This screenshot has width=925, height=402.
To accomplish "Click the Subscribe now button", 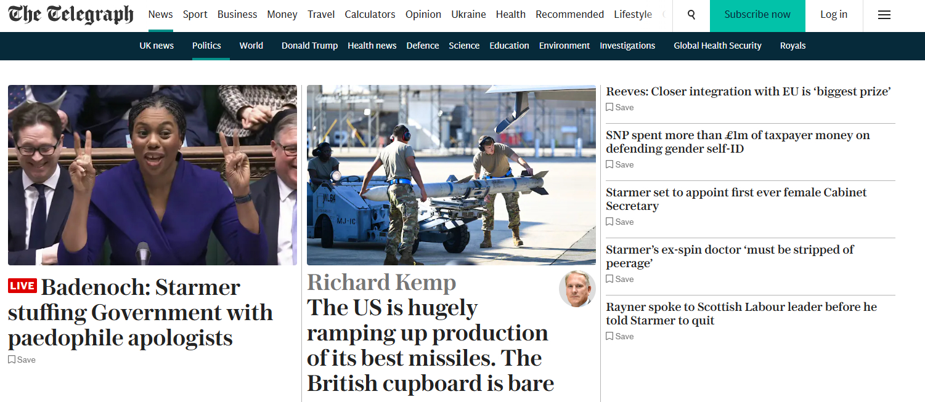I will click(x=757, y=15).
